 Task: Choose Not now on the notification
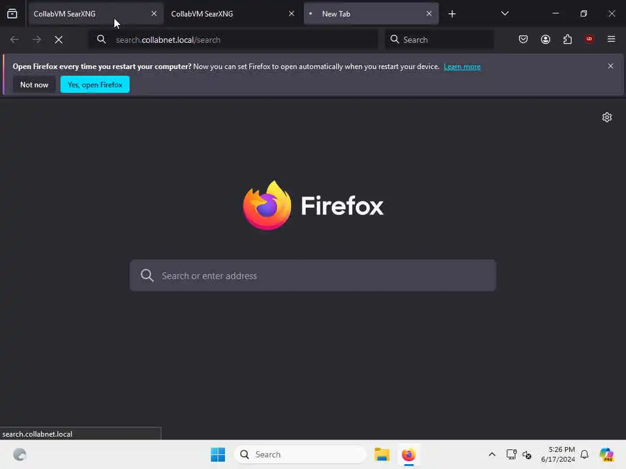pyautogui.click(x=34, y=84)
